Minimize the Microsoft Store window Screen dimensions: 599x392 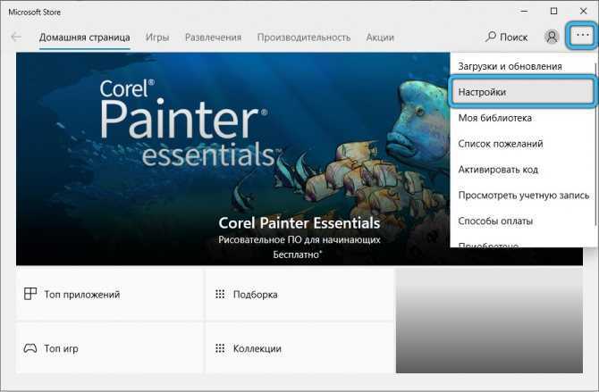pyautogui.click(x=524, y=11)
